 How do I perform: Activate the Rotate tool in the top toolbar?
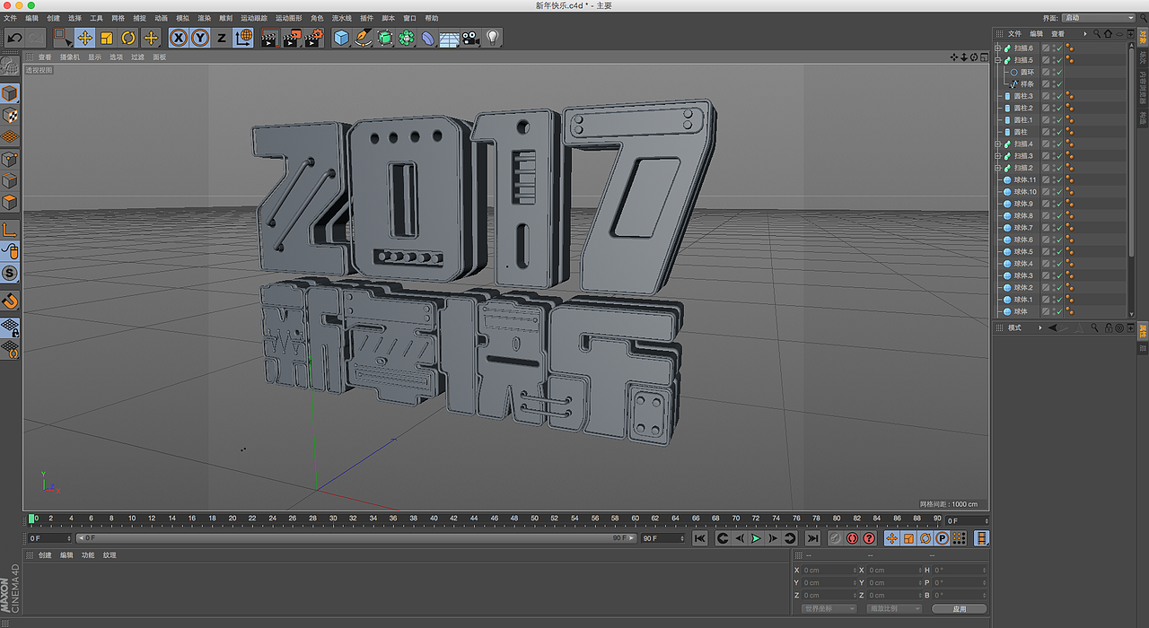coord(128,38)
